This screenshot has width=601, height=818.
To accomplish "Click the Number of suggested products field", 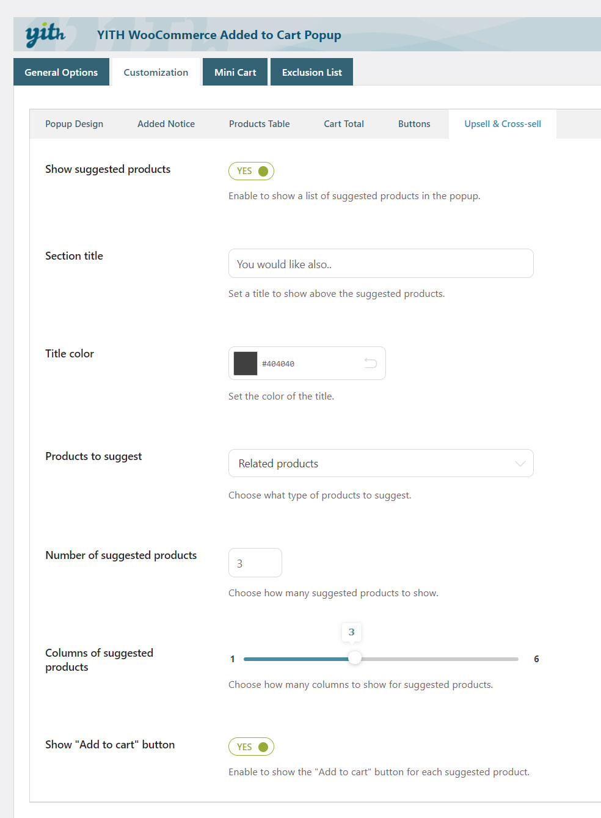I will point(255,563).
